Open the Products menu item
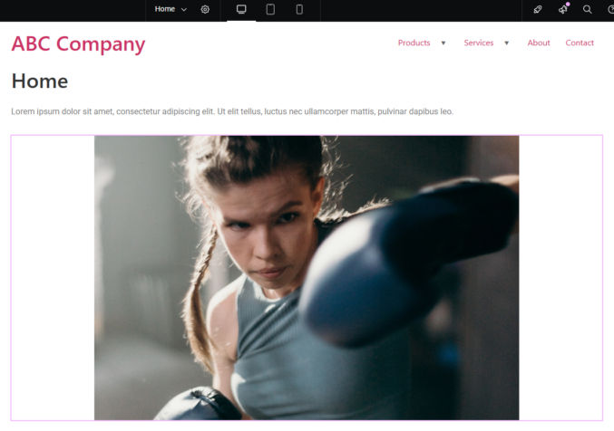614x431 pixels. [x=414, y=43]
